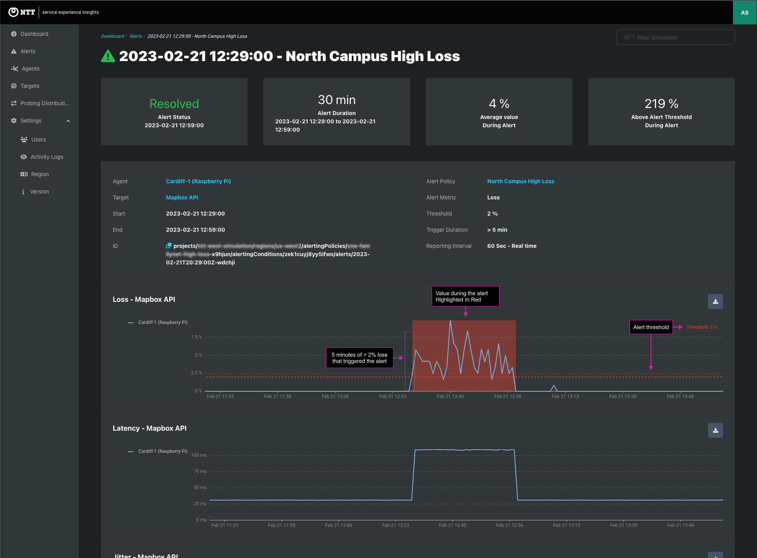Click the Region sidebar icon
Viewport: 757px width, 558px height.
click(24, 174)
